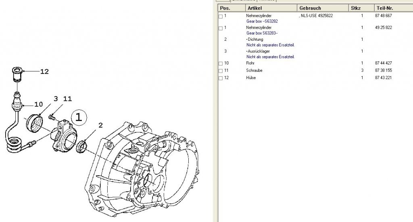Click the ', NLS-USE 4925822' usage cell
The width and height of the screenshot is (413, 222).
tap(316, 16)
